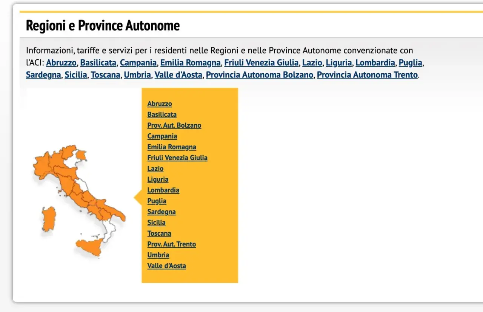The height and width of the screenshot is (312, 483).
Task: Select Toscana in the yellow list
Action: [x=159, y=233]
